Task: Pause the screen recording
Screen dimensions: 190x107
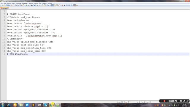Action: (161, 101)
